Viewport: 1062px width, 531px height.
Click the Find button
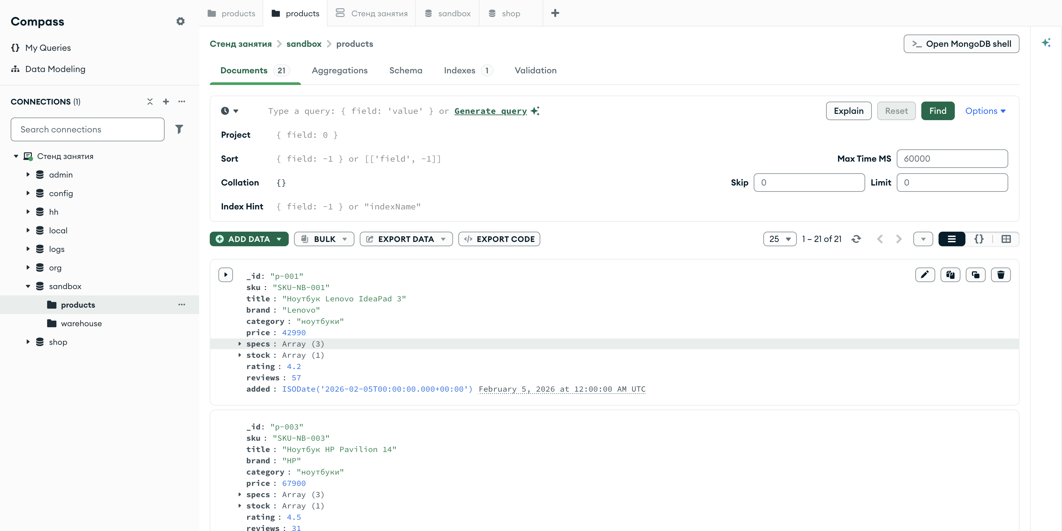[x=938, y=111]
